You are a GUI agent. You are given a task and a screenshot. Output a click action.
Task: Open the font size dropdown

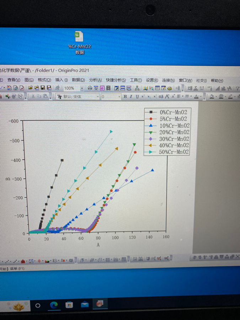coord(119,96)
